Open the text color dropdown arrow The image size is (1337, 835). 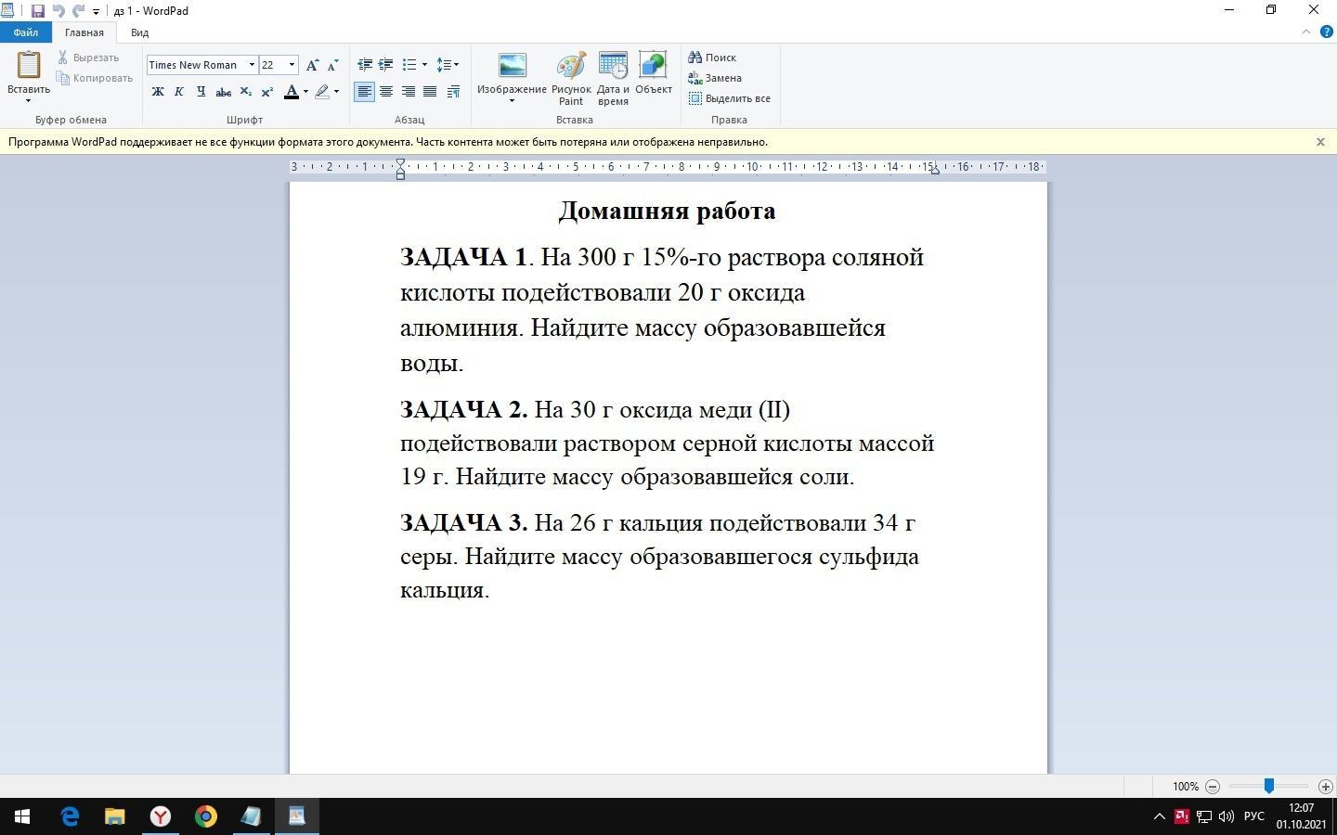click(305, 91)
